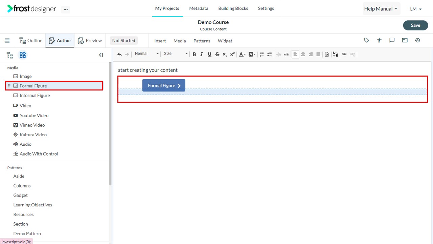Screen dimensions: 433x244
Task: Toggle underline formatting
Action: [x=209, y=54]
